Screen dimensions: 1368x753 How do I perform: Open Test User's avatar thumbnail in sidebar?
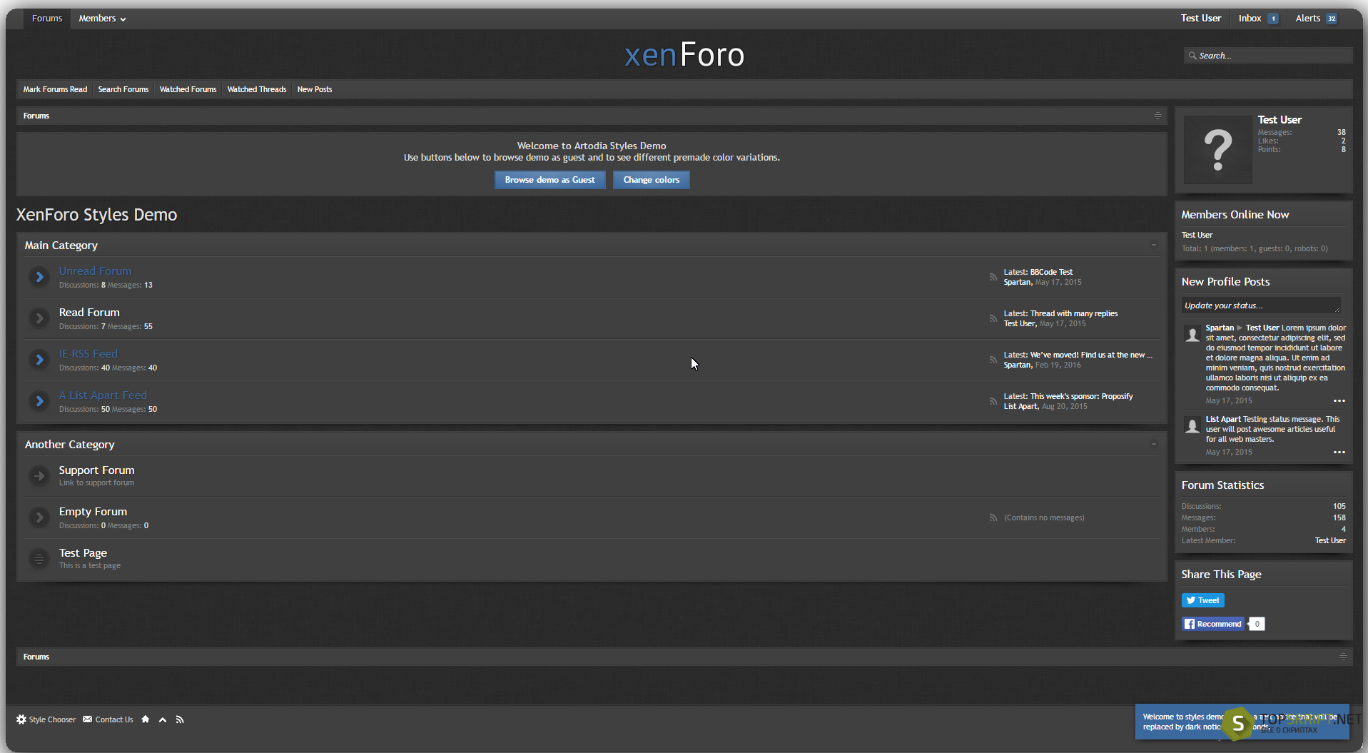coord(1217,150)
